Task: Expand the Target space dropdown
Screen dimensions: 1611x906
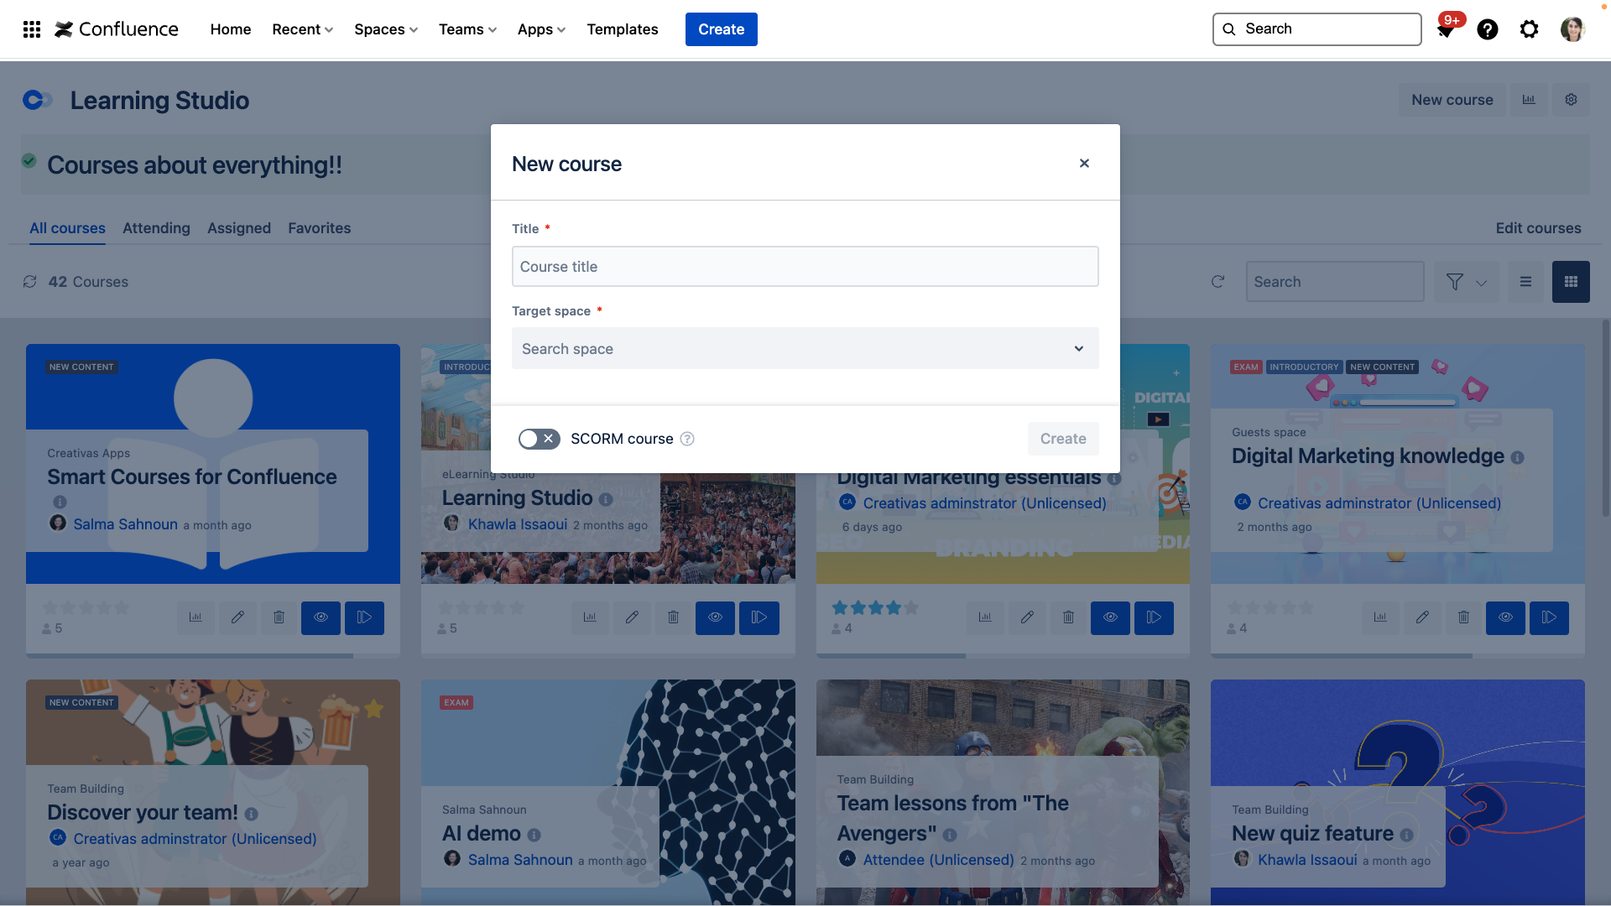Action: tap(805, 348)
